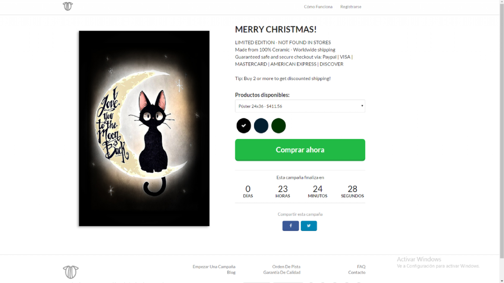
Task: Choose the dark navy color swatch
Action: pyautogui.click(x=261, y=126)
